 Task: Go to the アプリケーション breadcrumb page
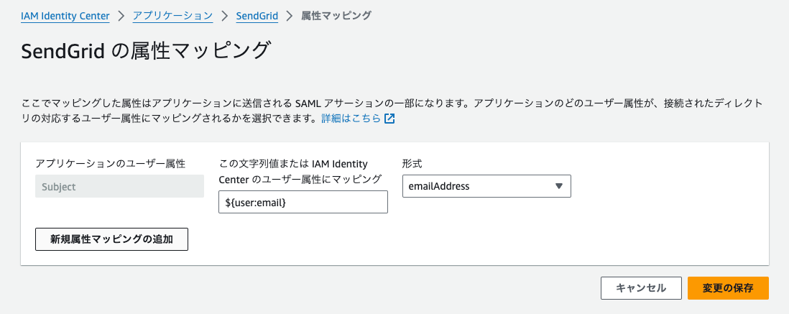pos(172,16)
